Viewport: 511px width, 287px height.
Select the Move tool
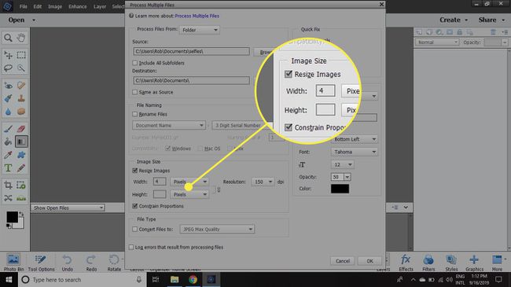[x=8, y=55]
